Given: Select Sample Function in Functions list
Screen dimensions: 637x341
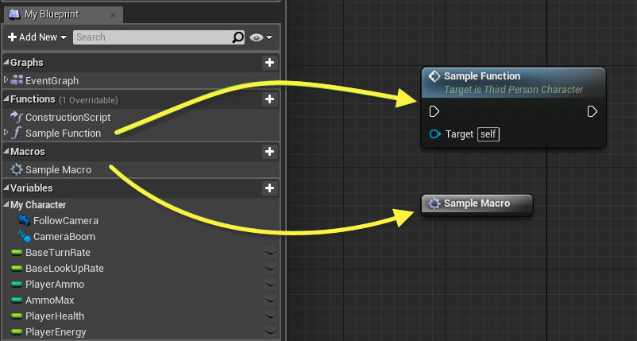Looking at the screenshot, I should [63, 134].
